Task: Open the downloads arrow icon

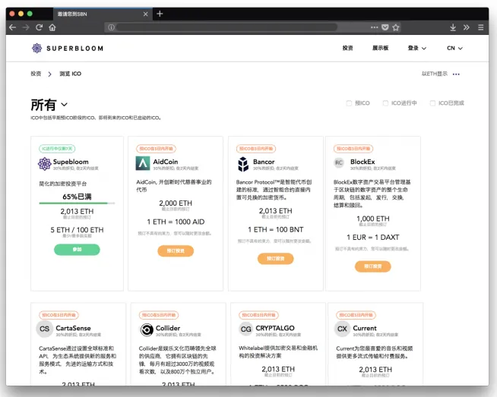Action: 453,27
